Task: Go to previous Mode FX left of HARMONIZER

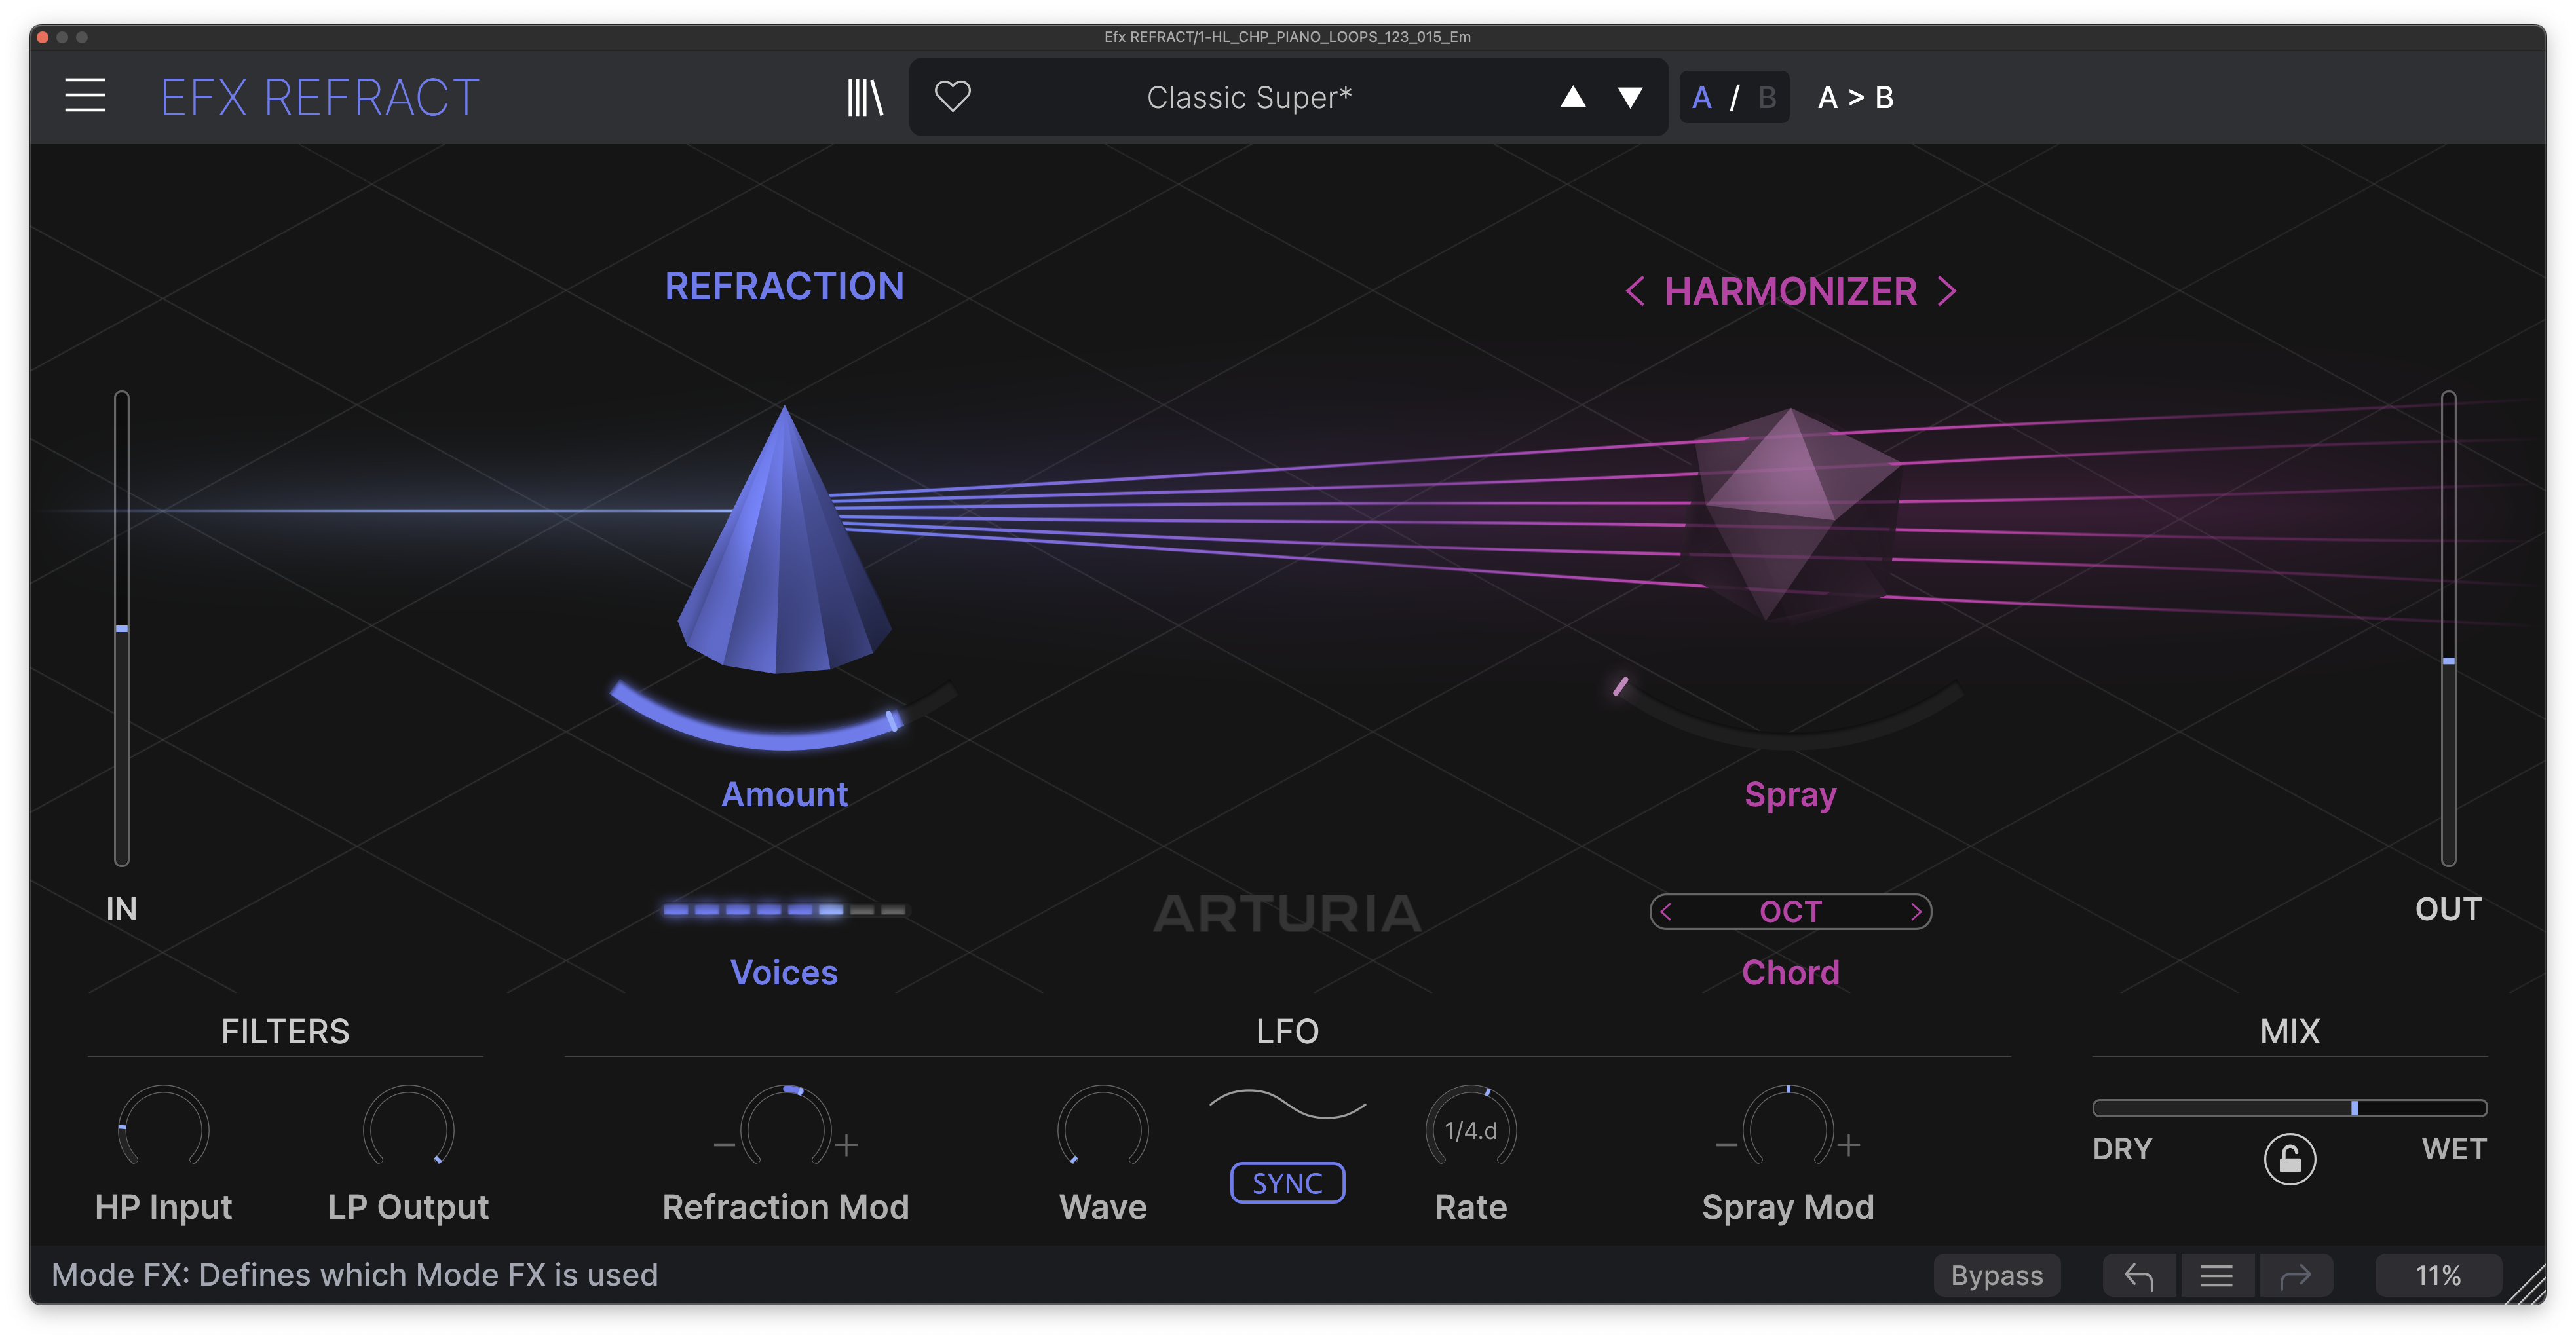Action: click(1634, 291)
